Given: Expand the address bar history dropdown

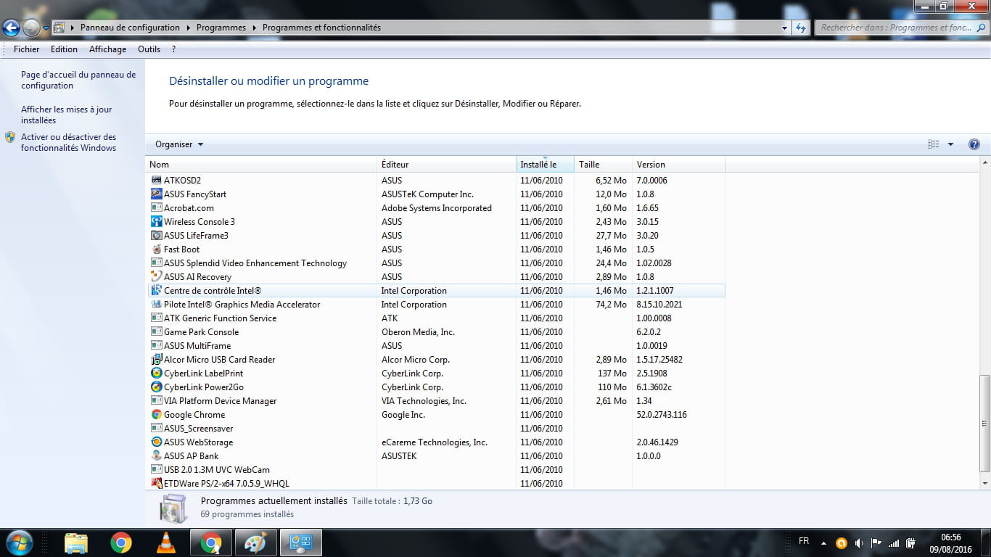Looking at the screenshot, I should [785, 28].
